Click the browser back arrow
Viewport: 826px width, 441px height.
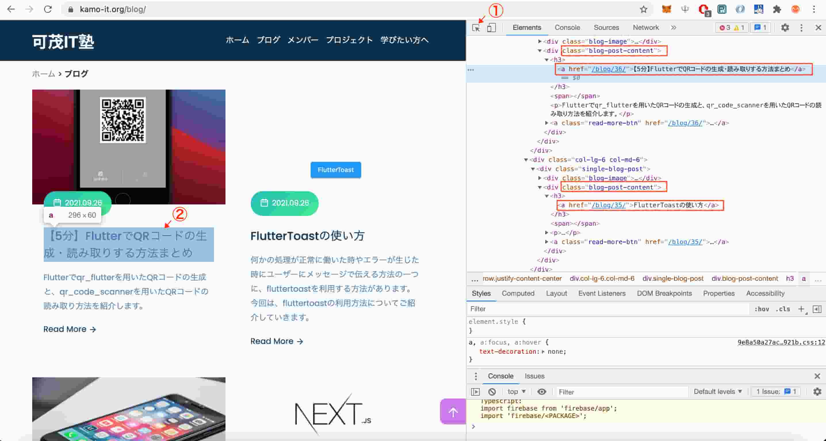[x=11, y=9]
